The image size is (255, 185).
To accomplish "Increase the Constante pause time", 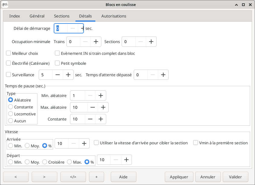I will coord(101,119).
